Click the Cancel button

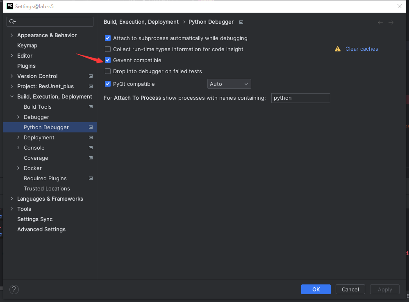click(350, 289)
